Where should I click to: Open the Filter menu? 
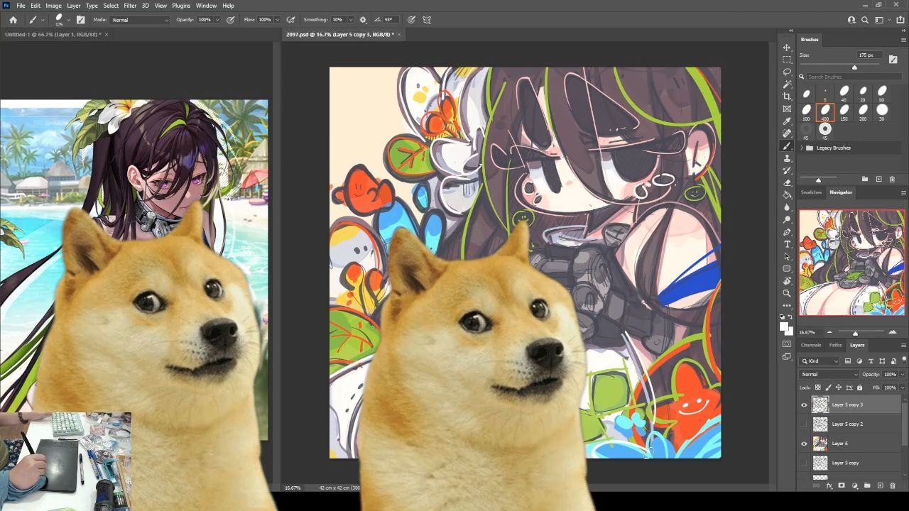pyautogui.click(x=130, y=6)
